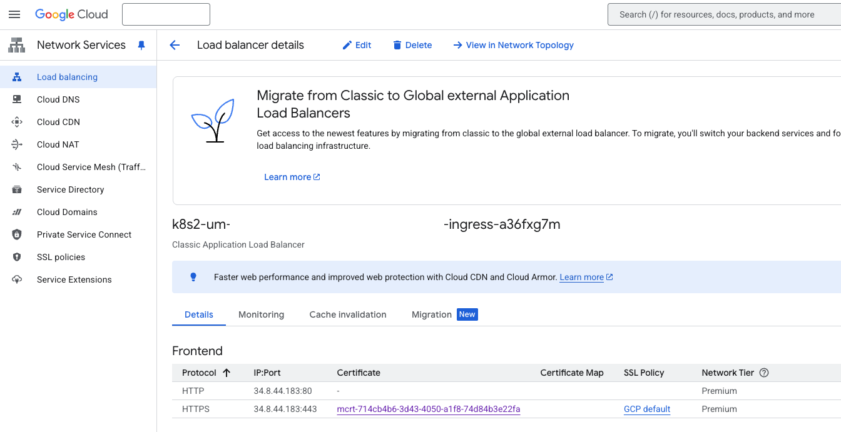Click the HTTPS protocol cell
Screen dimensions: 841x432
[x=196, y=409]
